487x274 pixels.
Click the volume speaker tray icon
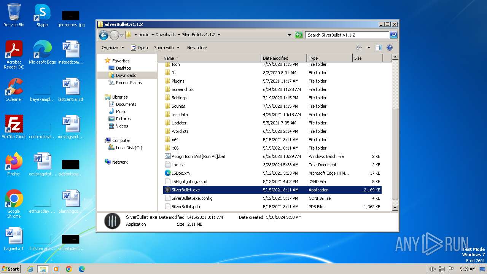point(432,269)
